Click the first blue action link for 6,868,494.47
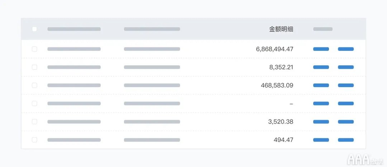 click(321, 49)
